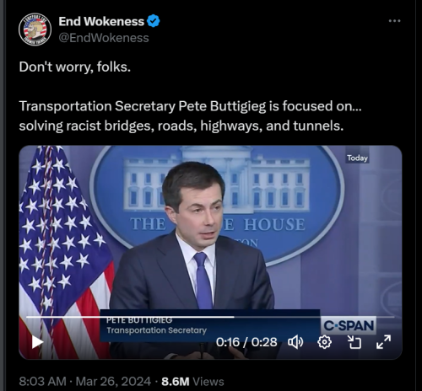Click the 0:16 / 0:28 time display

pyautogui.click(x=246, y=342)
